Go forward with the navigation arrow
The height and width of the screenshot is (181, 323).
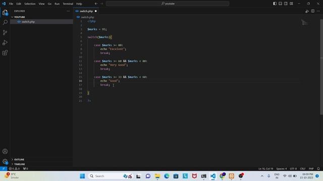[102, 4]
